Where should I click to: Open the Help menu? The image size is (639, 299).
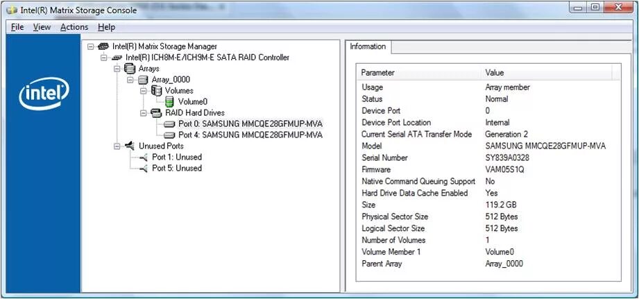pyautogui.click(x=106, y=27)
